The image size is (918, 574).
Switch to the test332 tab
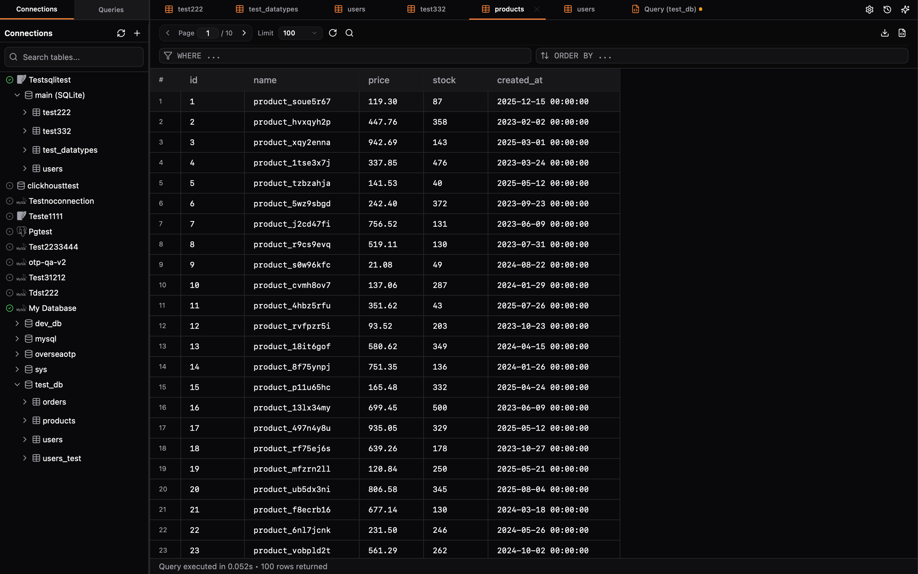[433, 9]
